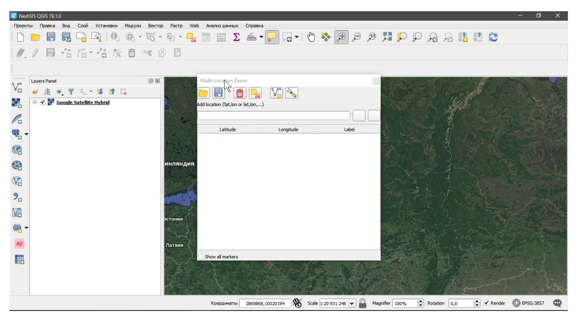This screenshot has height=324, width=576.
Task: Clear selection icon in Multi-Location Zoom dialog
Action: tap(255, 93)
